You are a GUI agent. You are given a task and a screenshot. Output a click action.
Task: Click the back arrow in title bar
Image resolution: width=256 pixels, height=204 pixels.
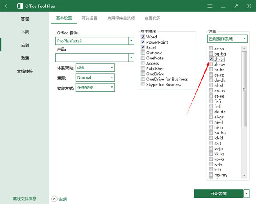[x=7, y=6]
